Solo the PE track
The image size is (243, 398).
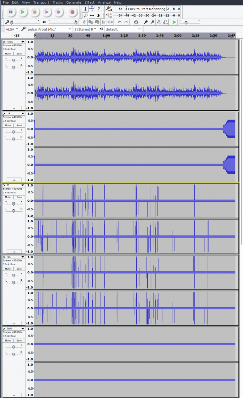[19, 197]
